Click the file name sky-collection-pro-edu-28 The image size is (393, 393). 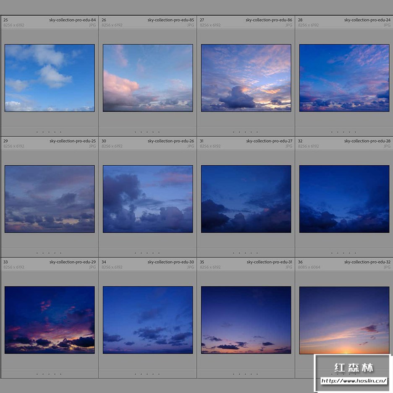[x=367, y=141]
